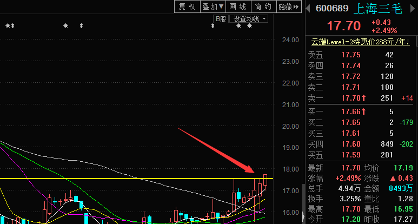Open the 云端Level-2特惠价288元/年 promo link
The image size is (418, 224).
coord(361,42)
